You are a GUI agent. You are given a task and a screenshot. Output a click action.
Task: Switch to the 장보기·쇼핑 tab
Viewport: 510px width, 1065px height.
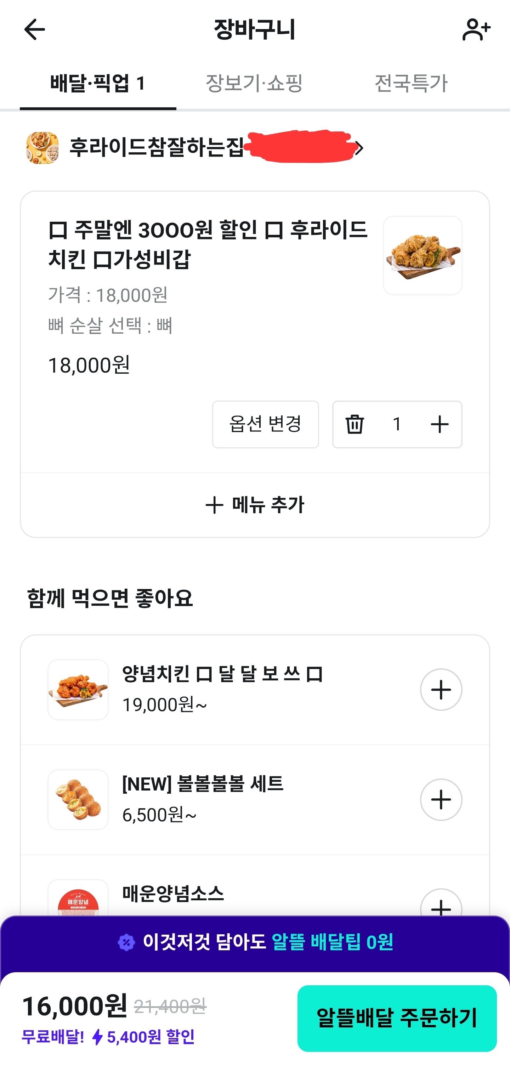254,83
